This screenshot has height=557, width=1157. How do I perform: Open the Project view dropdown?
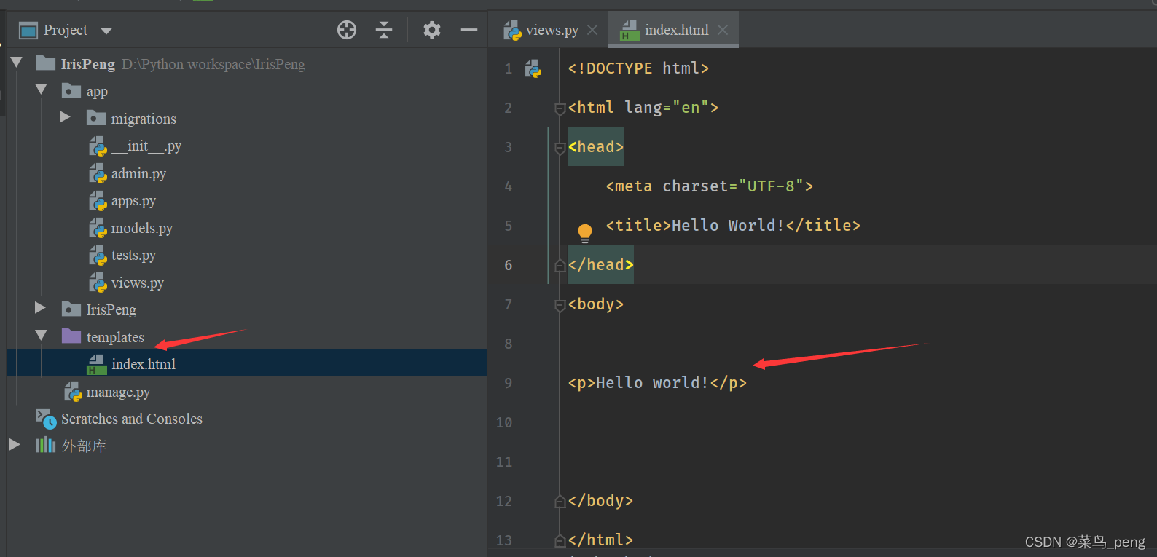(x=106, y=31)
